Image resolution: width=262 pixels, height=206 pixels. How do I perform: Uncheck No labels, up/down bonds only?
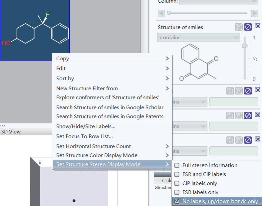click(177, 201)
